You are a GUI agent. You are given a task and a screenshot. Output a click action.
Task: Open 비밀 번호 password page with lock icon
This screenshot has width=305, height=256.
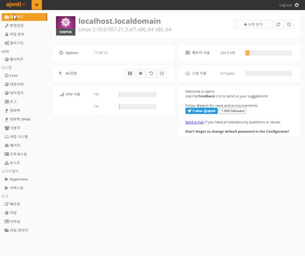pyautogui.click(x=15, y=34)
